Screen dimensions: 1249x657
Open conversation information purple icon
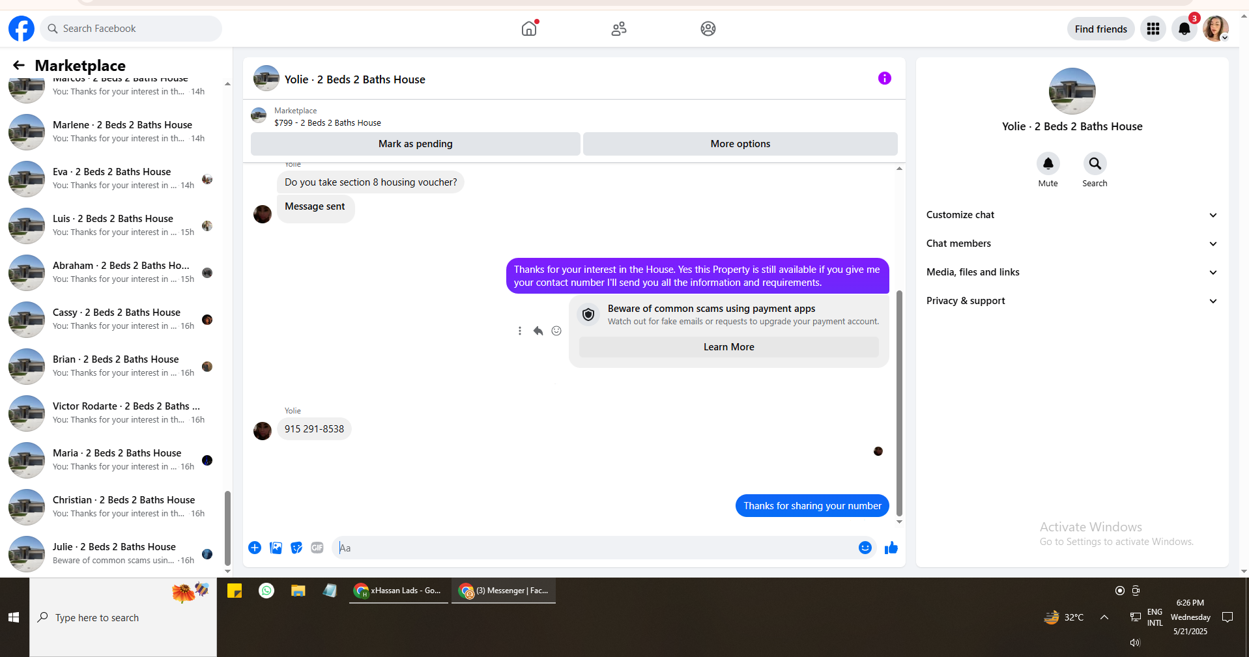(884, 78)
